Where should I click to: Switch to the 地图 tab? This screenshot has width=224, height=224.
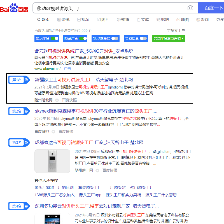click(x=183, y=20)
